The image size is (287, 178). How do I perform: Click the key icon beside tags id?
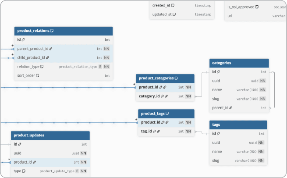218,134
